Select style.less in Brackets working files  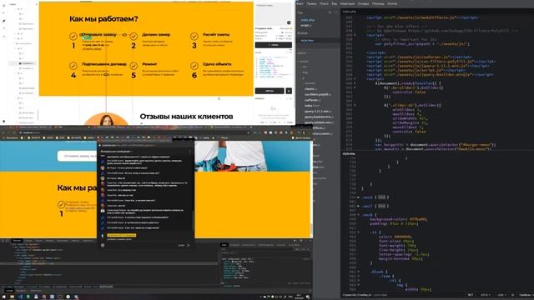coord(307,41)
